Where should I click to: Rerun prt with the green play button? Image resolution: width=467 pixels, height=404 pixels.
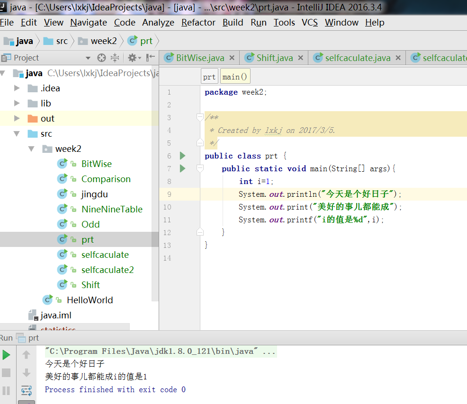tap(6, 355)
